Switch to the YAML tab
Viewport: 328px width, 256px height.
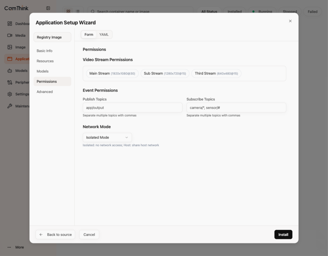click(104, 35)
